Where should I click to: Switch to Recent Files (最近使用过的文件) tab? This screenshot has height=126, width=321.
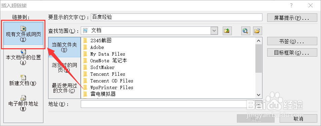coord(64,88)
